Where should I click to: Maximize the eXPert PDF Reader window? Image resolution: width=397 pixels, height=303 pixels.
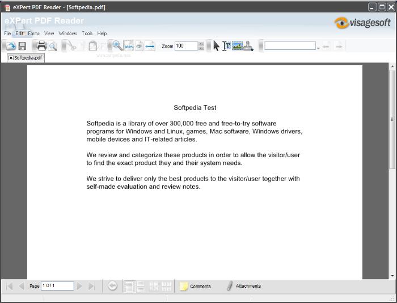[382, 7]
